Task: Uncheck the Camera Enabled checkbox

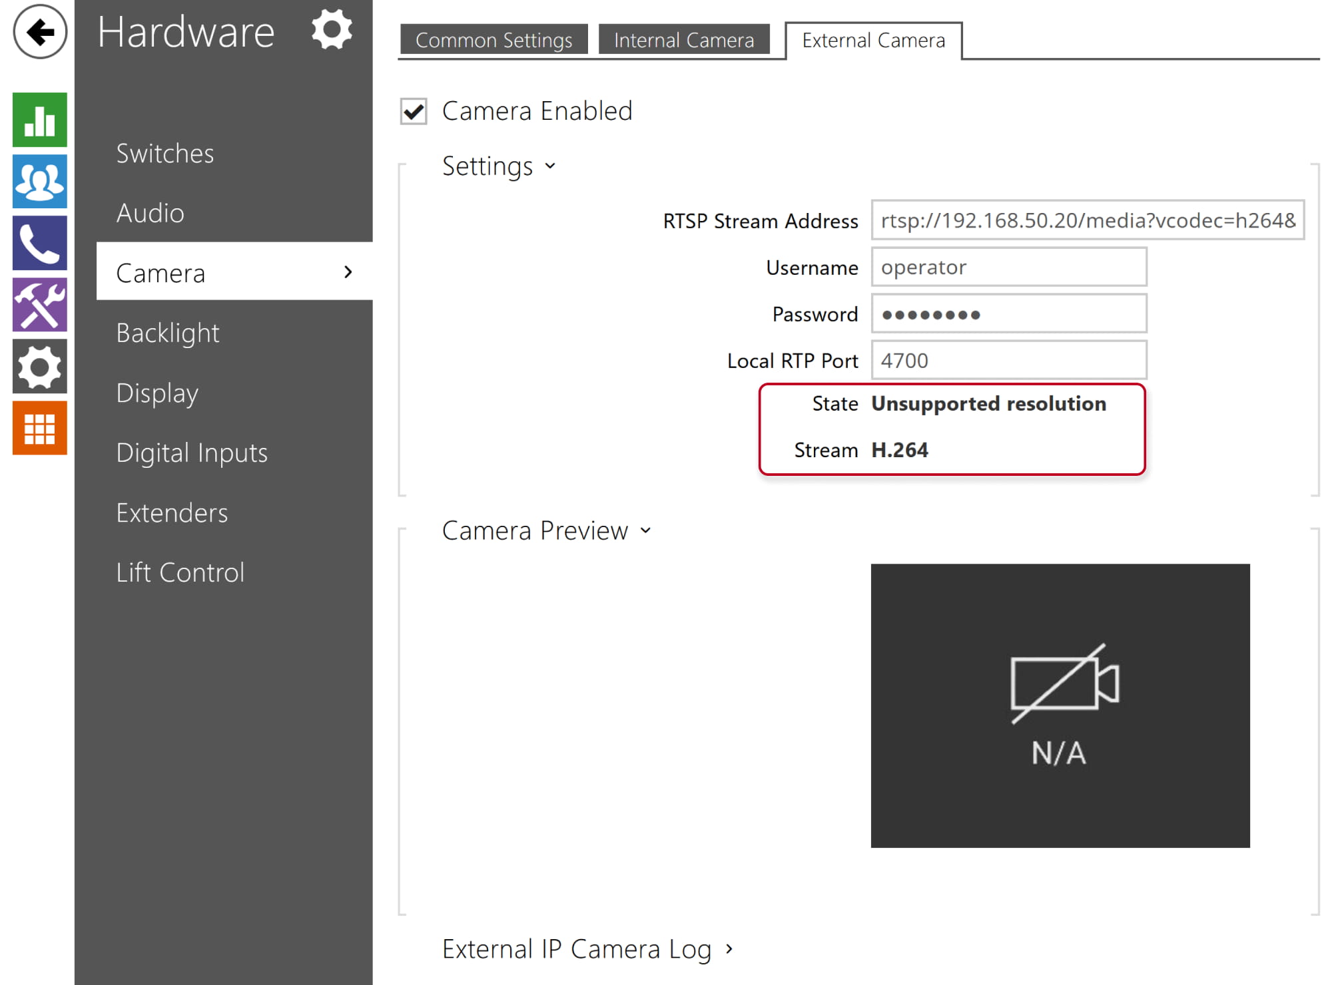Action: [x=414, y=111]
